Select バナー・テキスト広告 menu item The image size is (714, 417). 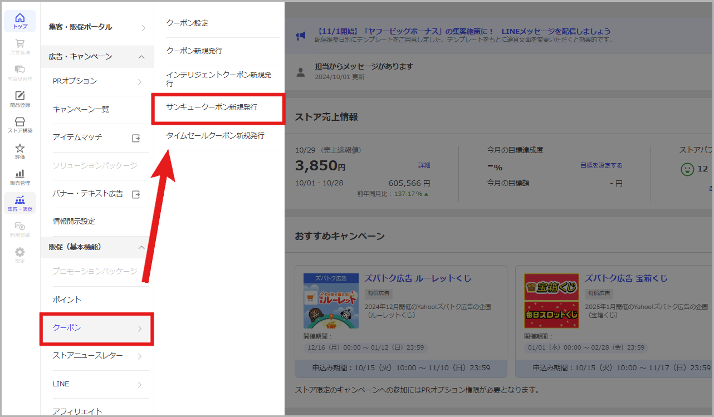pyautogui.click(x=88, y=194)
